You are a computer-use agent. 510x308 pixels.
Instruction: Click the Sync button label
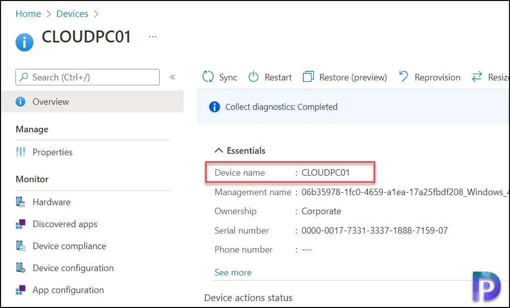click(x=228, y=77)
